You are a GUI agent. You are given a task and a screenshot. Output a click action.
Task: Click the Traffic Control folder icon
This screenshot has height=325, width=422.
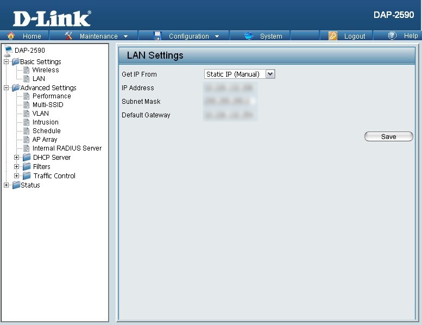click(x=27, y=176)
